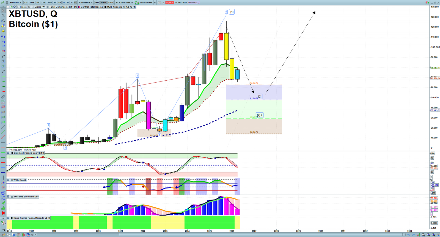Select the red rectangle drawing tool

pyautogui.click(x=3, y=51)
